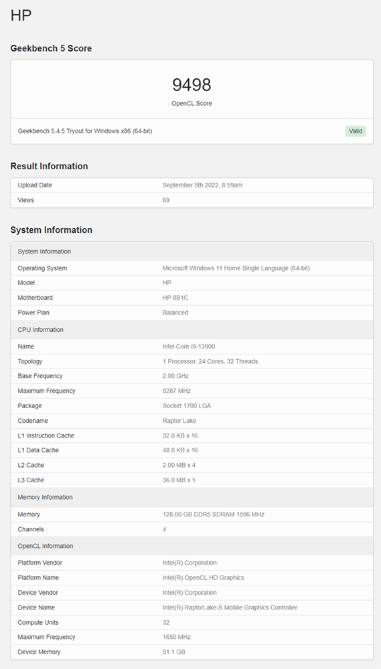
Task: Select the 9498 OpenCL score number
Action: (192, 85)
